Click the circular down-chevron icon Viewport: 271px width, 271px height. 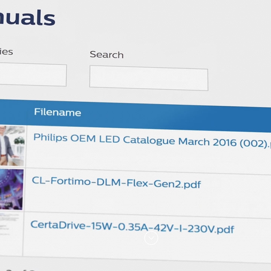pyautogui.click(x=151, y=238)
